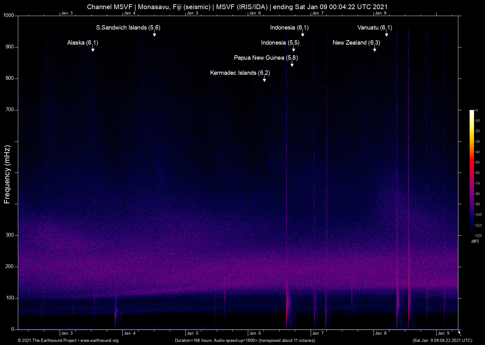Click the Kermadec Islands (6.2) event label

coord(240,73)
